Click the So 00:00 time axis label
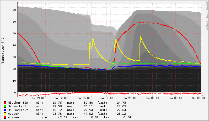The image size is (209, 121). [153, 98]
